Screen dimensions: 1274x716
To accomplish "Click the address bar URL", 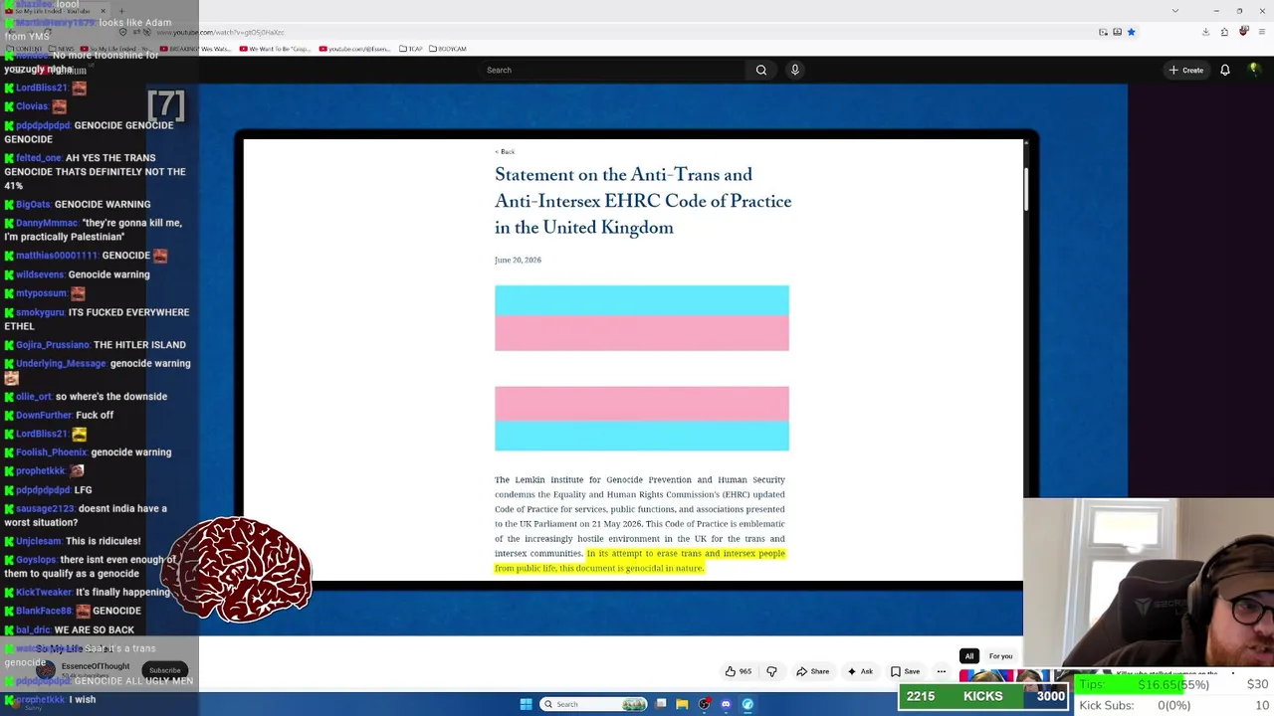I will coord(220,32).
